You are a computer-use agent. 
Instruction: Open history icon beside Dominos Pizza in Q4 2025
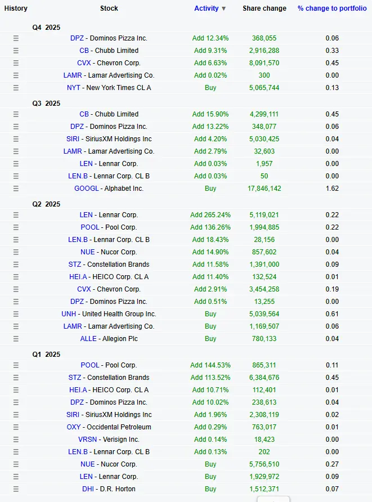tap(15, 38)
